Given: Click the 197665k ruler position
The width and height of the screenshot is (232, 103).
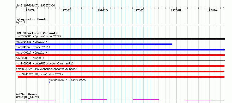Looking at the screenshot, I should tap(30, 11).
